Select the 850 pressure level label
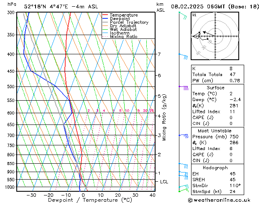Image resolution: width=263 pixels, height=203 pixels. point(12,164)
